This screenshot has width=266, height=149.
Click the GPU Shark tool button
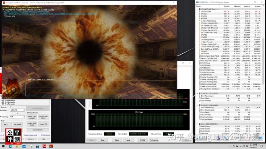pyautogui.click(x=18, y=124)
